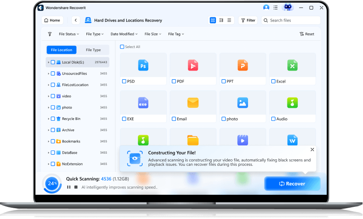Open the photo file type tile icon
Screen dimensions: 363x219
click(242, 103)
